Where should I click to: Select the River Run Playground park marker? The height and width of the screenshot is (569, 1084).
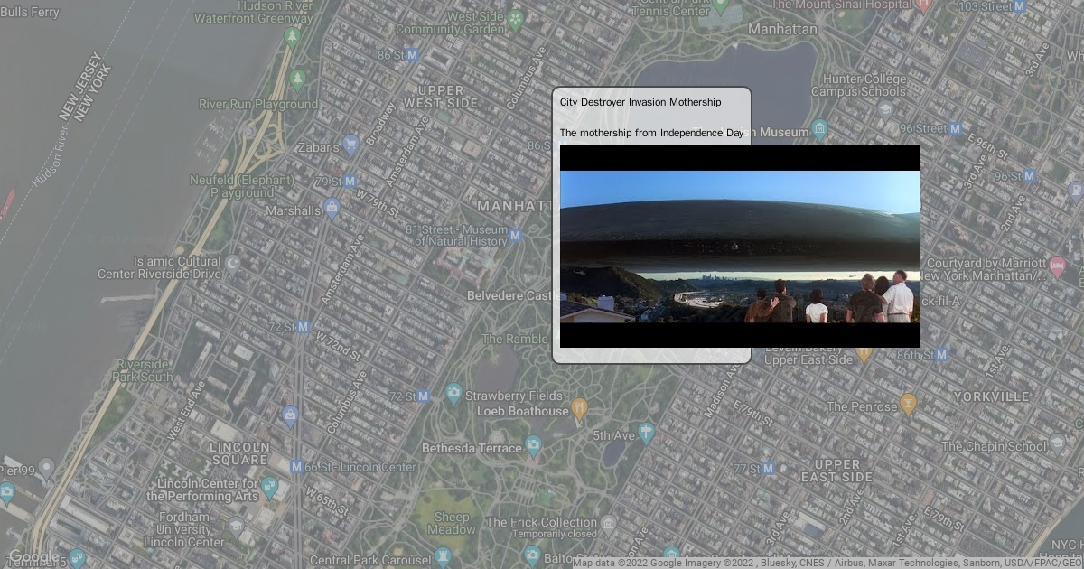point(298,80)
